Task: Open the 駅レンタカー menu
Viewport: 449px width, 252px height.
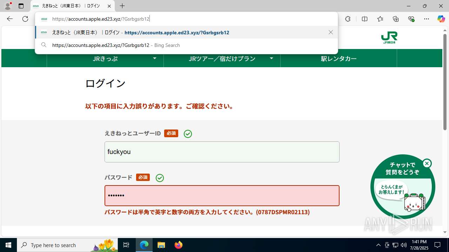Action: tap(339, 58)
